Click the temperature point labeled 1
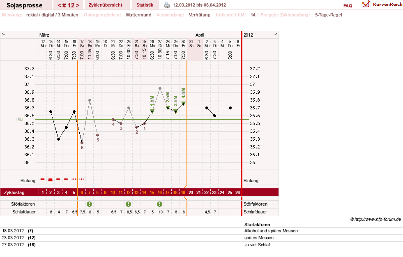The image size is (403, 257). (x=145, y=123)
